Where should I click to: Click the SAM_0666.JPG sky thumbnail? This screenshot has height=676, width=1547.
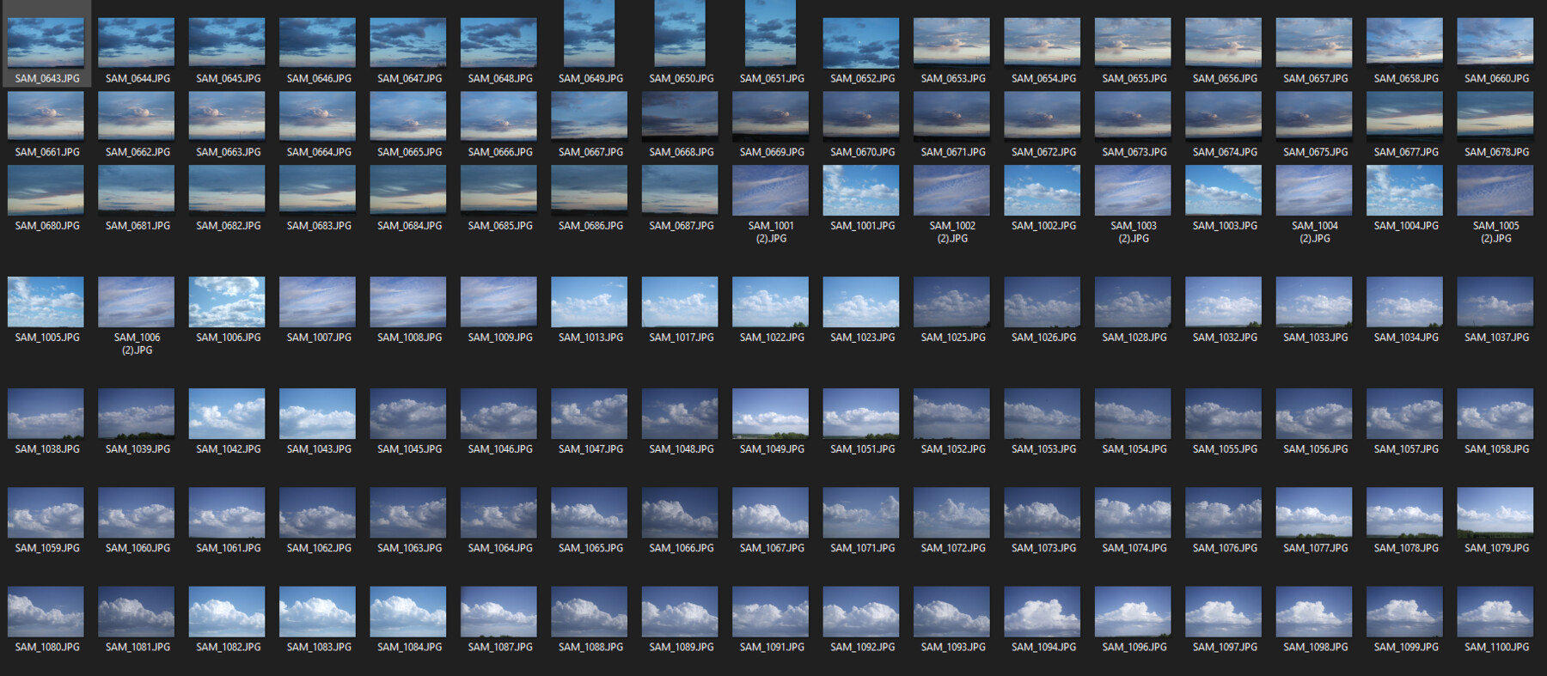(498, 116)
